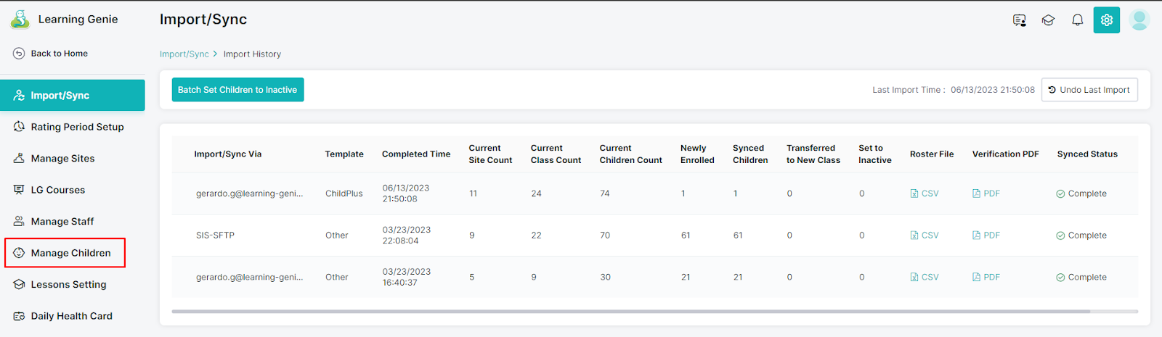Open the user profile avatar
The width and height of the screenshot is (1162, 337).
(1139, 20)
